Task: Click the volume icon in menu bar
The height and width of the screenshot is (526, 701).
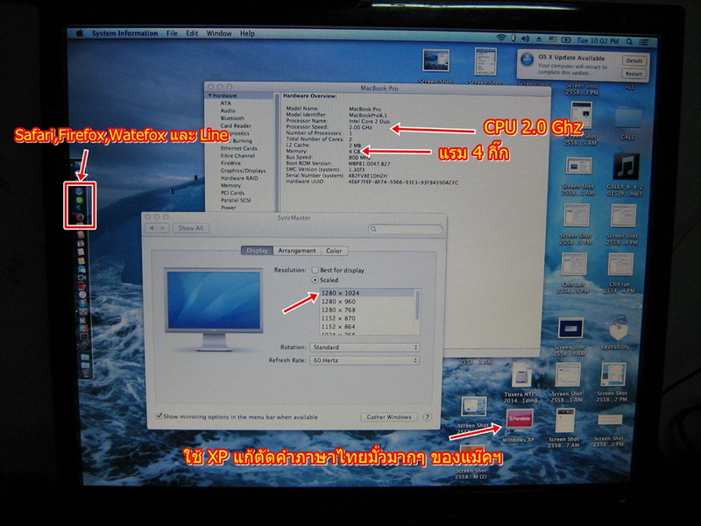Action: (525, 39)
